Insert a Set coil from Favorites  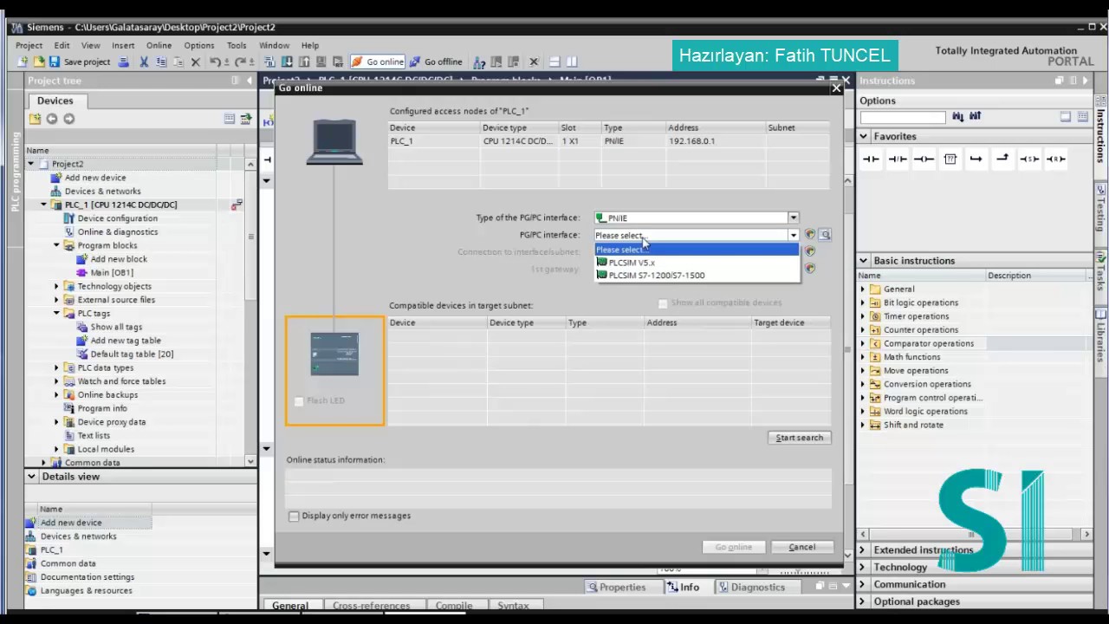tap(1029, 159)
